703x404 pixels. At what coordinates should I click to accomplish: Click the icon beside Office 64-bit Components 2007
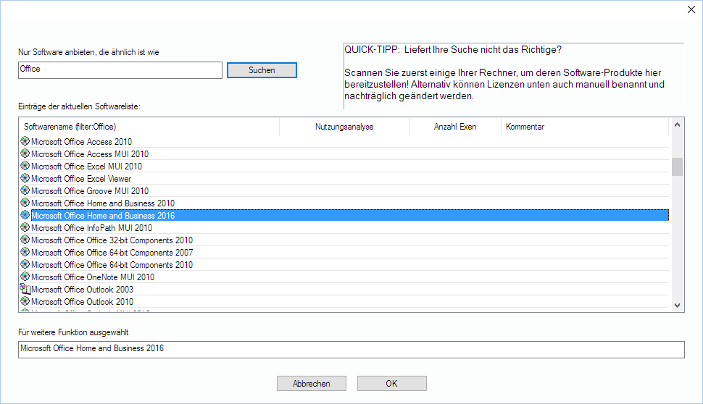pos(25,252)
